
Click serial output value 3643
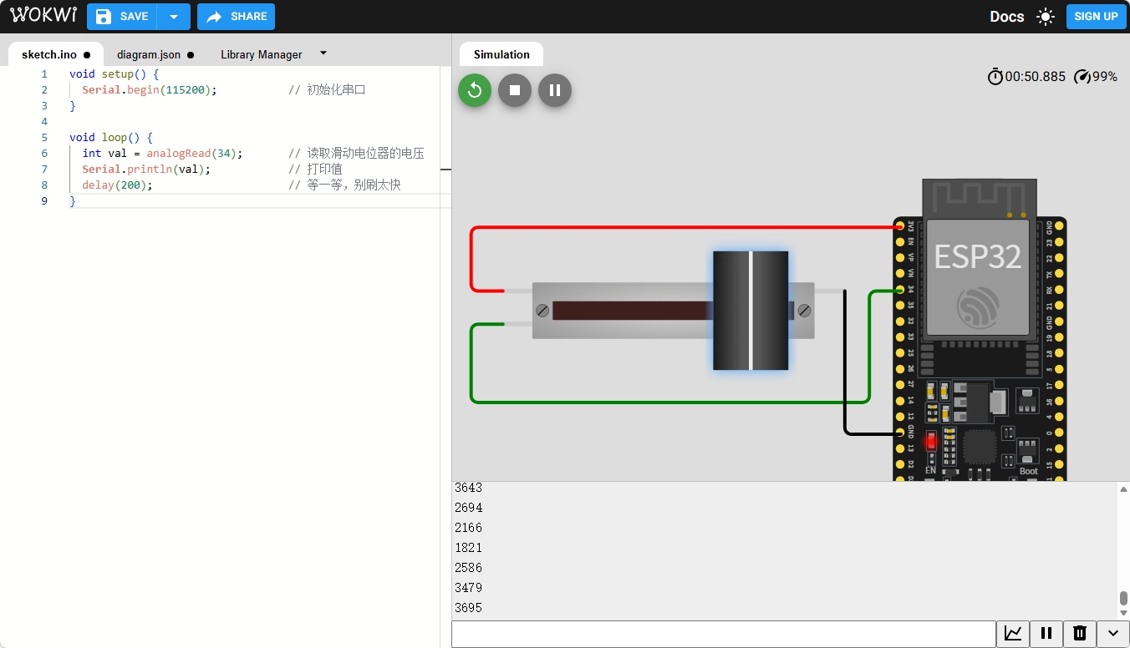click(468, 488)
